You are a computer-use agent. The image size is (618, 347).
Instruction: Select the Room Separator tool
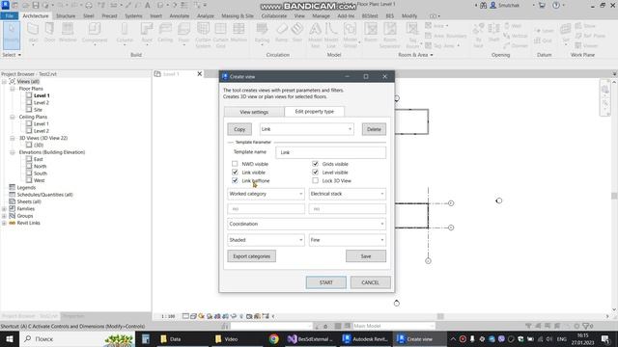[390, 36]
